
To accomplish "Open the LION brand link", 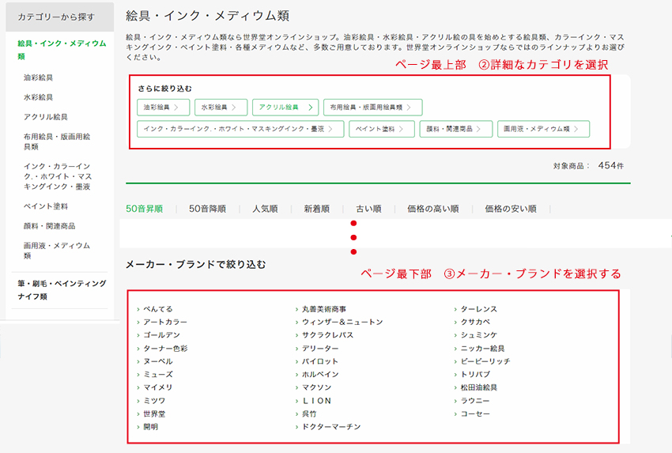I will [x=317, y=401].
